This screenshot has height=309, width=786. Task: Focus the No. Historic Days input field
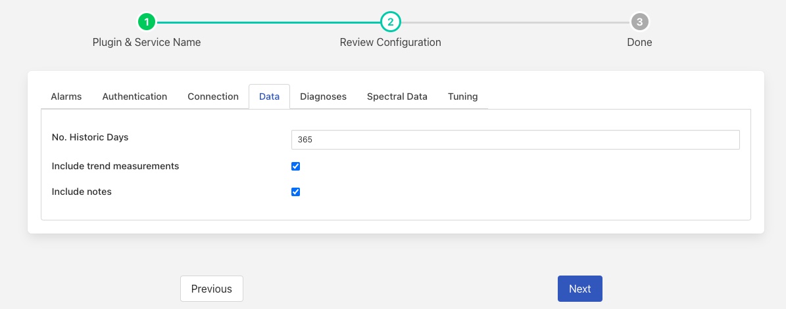(x=515, y=140)
